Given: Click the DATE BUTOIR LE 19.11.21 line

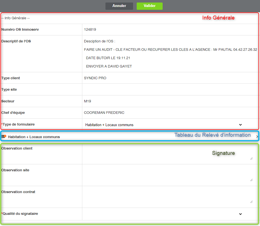Looking at the screenshot, I should tap(108, 58).
